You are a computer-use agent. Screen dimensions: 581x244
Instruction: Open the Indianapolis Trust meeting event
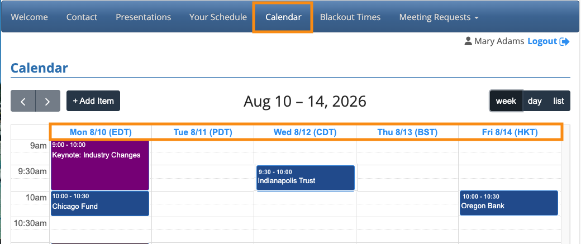pyautogui.click(x=306, y=178)
